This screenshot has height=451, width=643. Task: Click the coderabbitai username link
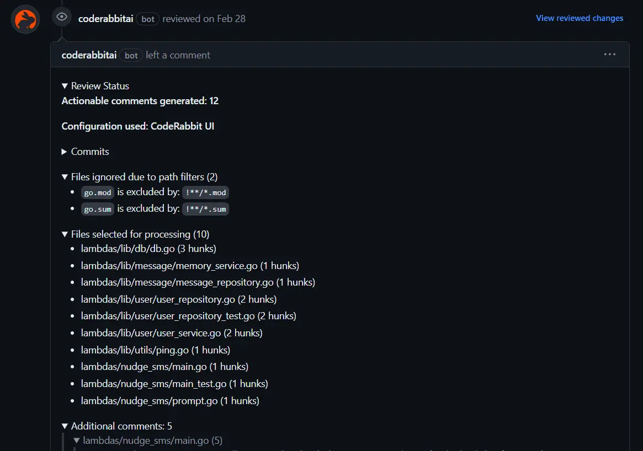click(105, 18)
